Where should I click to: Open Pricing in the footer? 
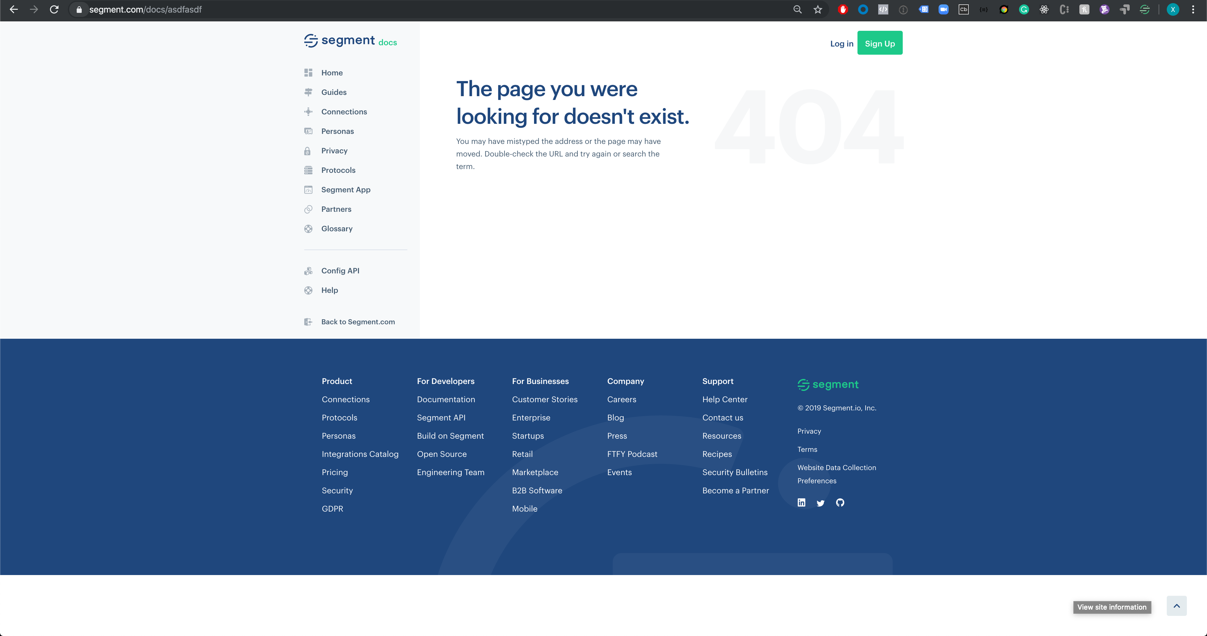334,473
